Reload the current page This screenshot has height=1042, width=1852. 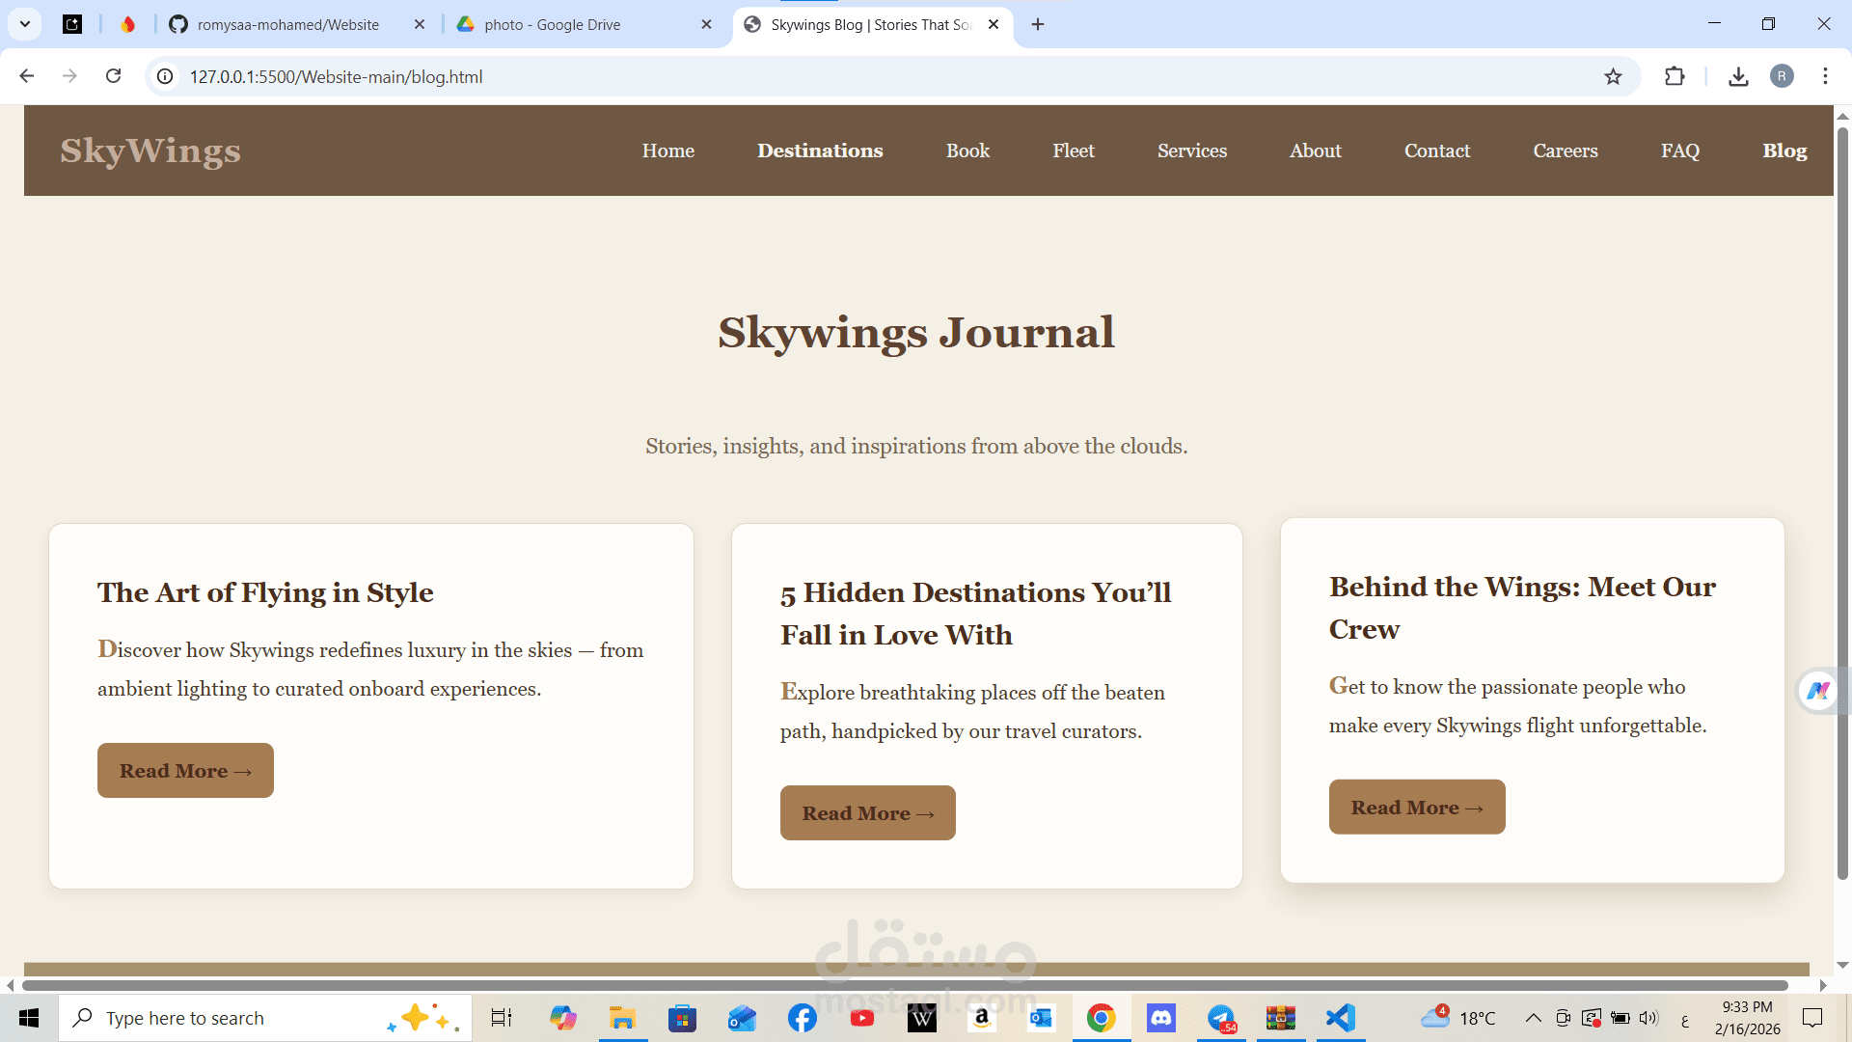[x=114, y=76]
